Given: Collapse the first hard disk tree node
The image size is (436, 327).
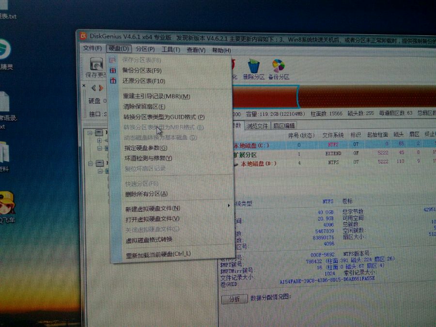Looking at the screenshot, I should point(90,133).
